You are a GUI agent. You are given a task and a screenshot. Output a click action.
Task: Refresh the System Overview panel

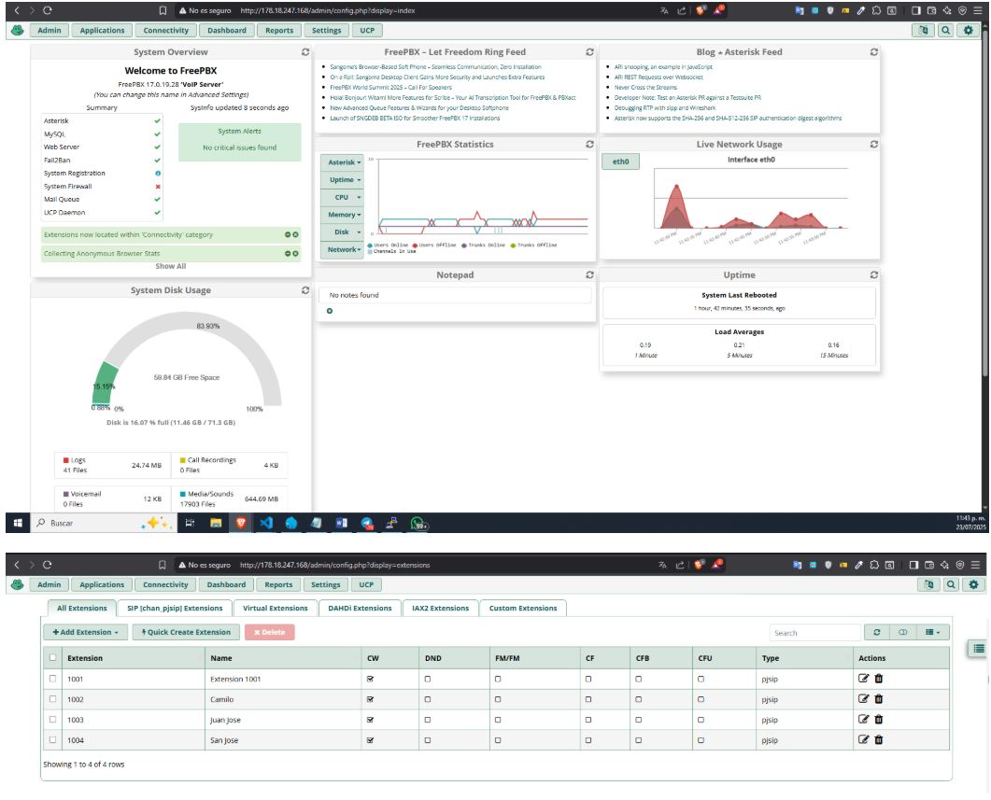tap(304, 52)
